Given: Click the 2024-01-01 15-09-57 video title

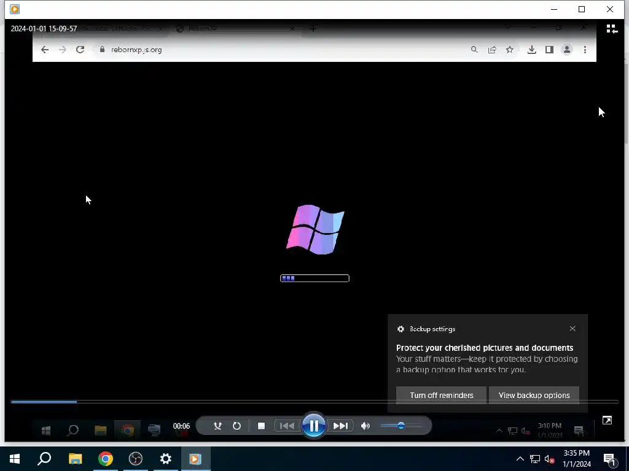Looking at the screenshot, I should [x=44, y=29].
